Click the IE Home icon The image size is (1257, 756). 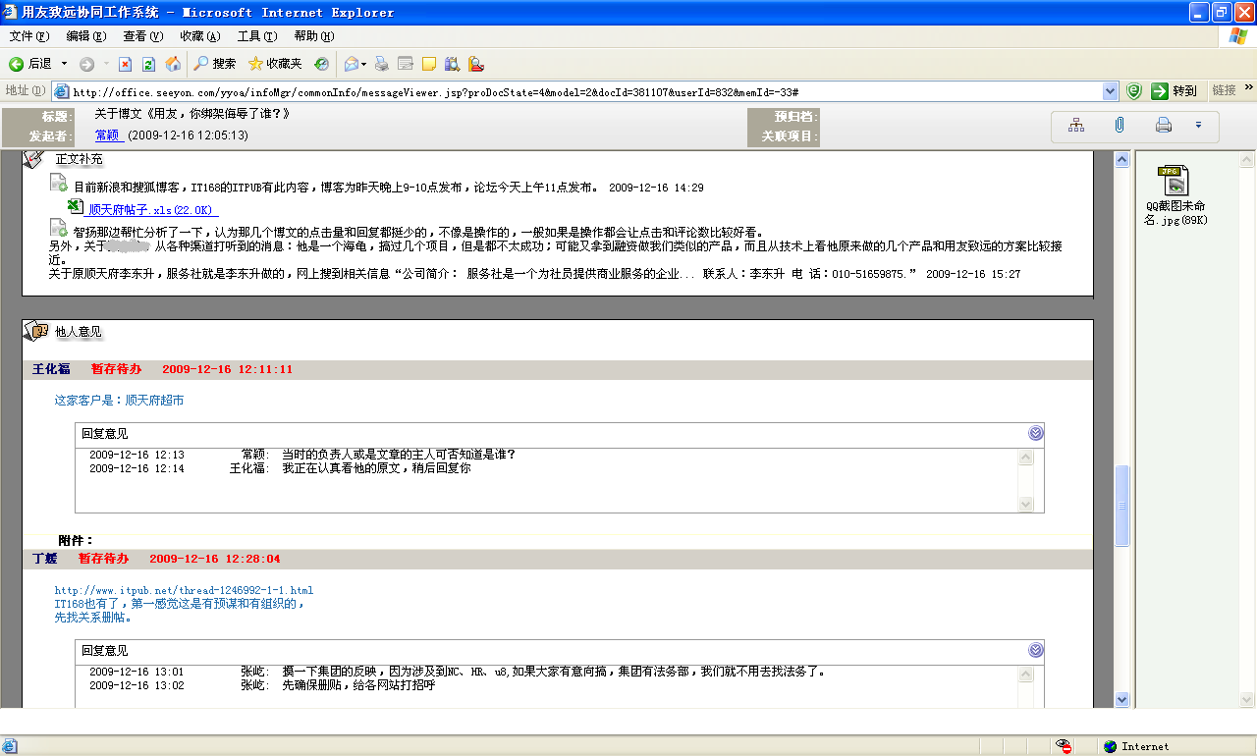click(173, 64)
